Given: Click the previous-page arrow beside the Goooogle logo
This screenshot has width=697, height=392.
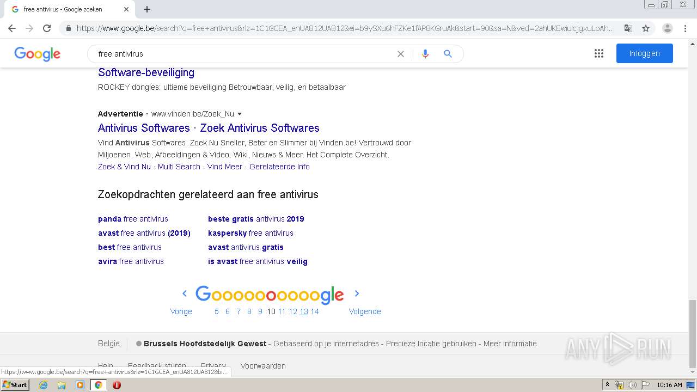Looking at the screenshot, I should click(x=185, y=293).
